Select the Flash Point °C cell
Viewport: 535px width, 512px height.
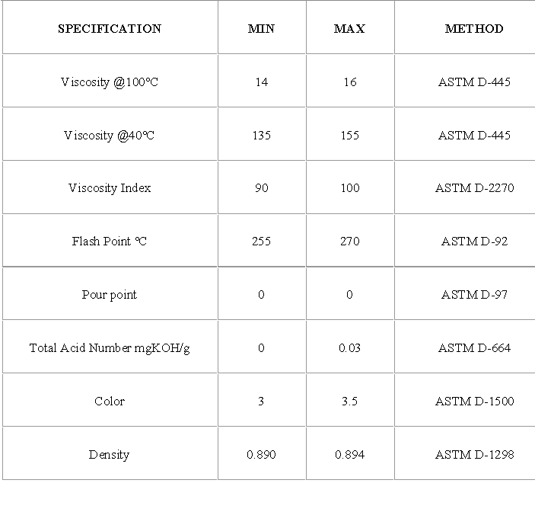pyautogui.click(x=110, y=242)
